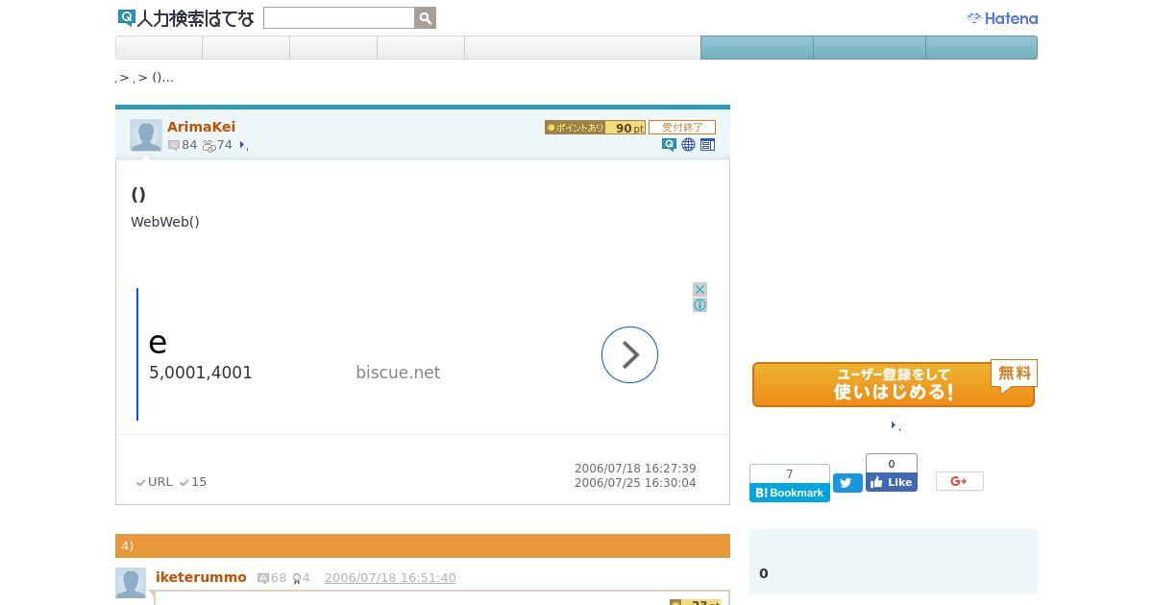This screenshot has height=605, width=1153.
Task: Open the 2006/07/18 16:51:40 timestamp link
Action: (390, 578)
